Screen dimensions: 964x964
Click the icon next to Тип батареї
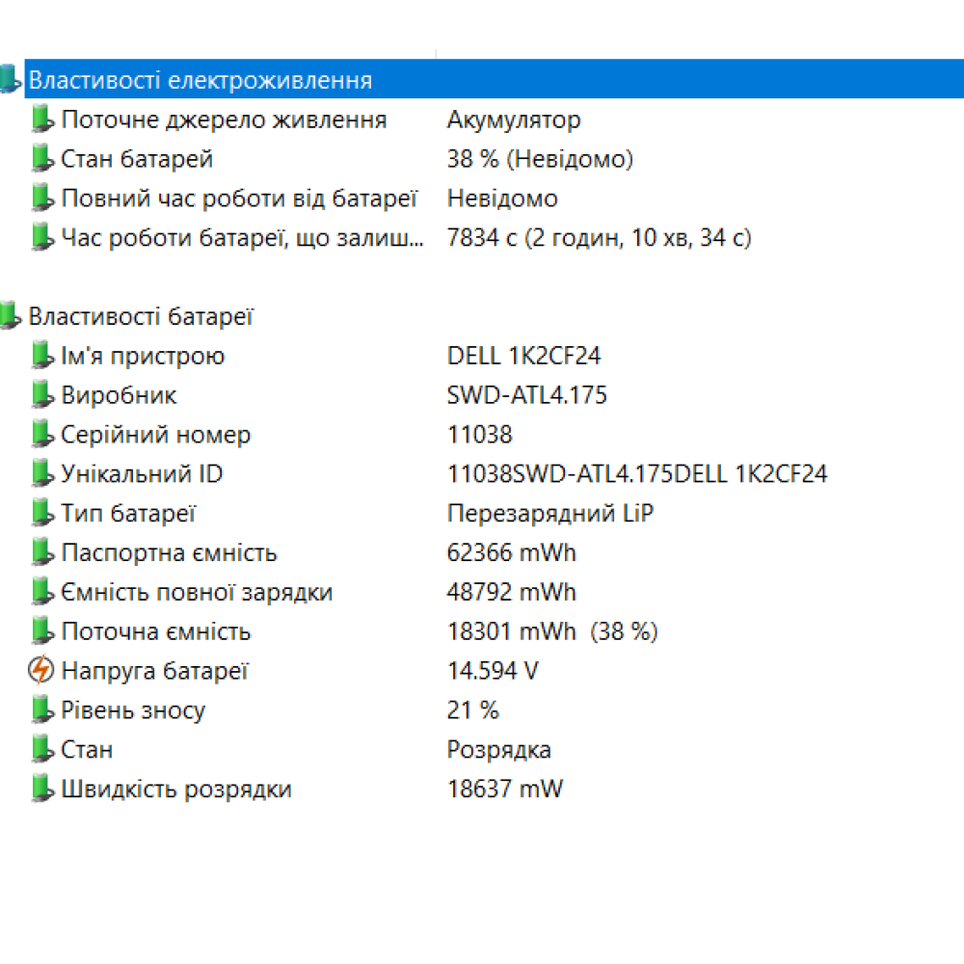(43, 513)
